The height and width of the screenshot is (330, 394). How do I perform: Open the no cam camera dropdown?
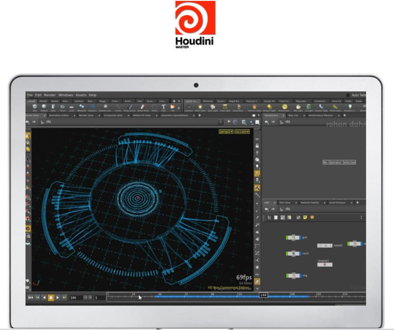(x=242, y=131)
